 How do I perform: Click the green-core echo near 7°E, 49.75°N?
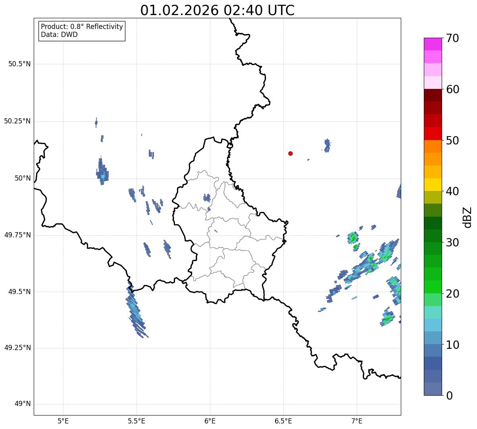(353, 238)
